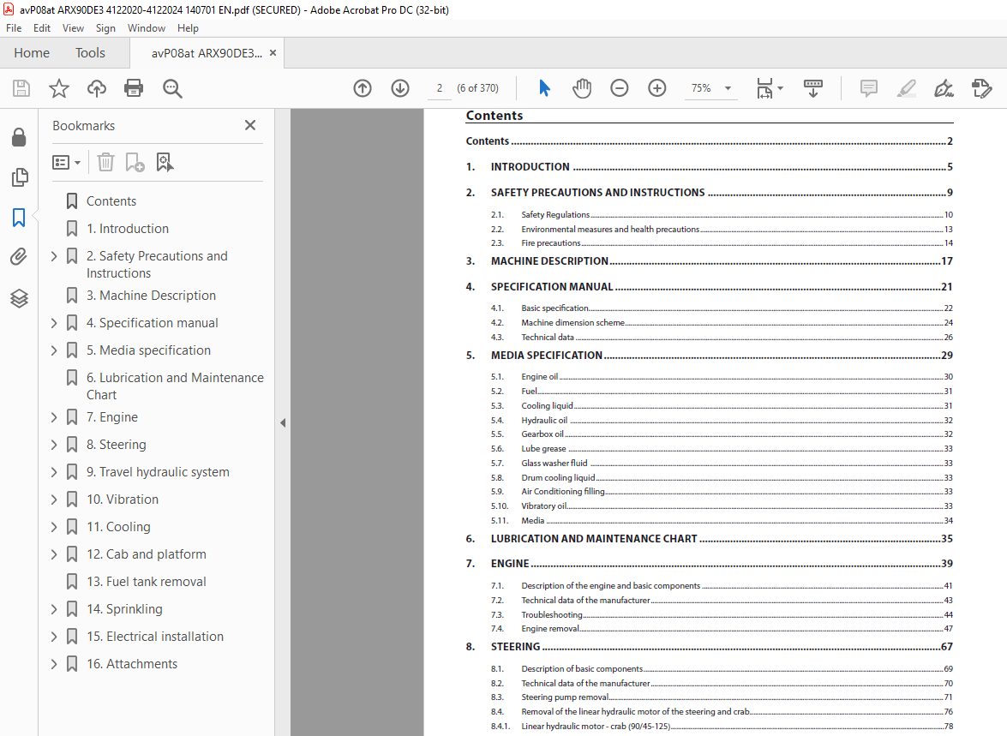Go to previous page arrow
The width and height of the screenshot is (1007, 736).
click(363, 88)
